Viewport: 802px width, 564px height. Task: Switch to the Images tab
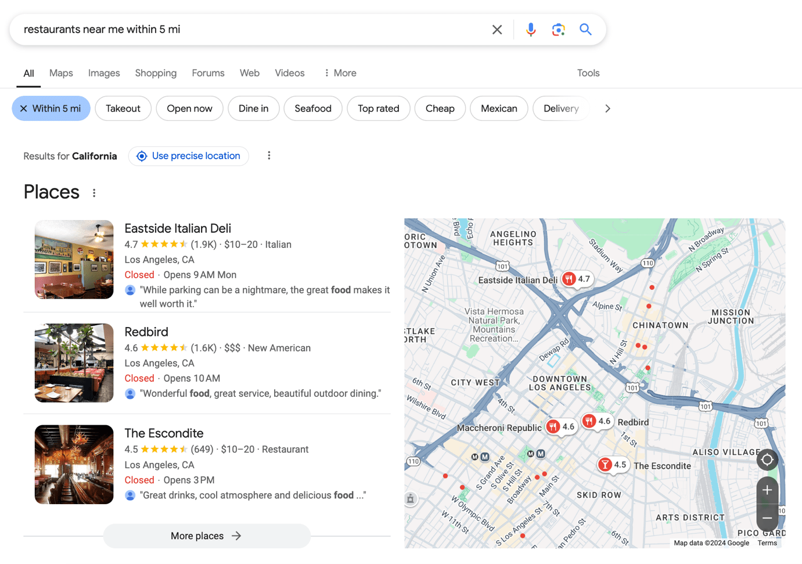pyautogui.click(x=104, y=73)
